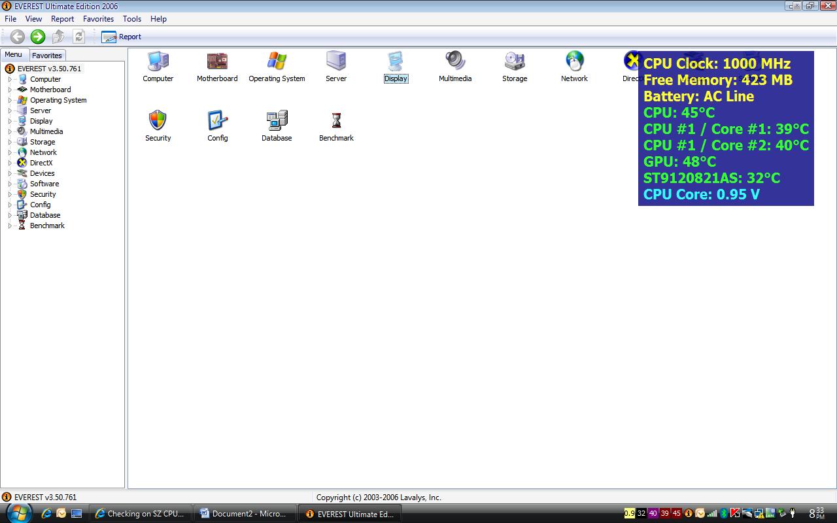Select Database in the left tree
837x523 pixels.
tap(45, 215)
